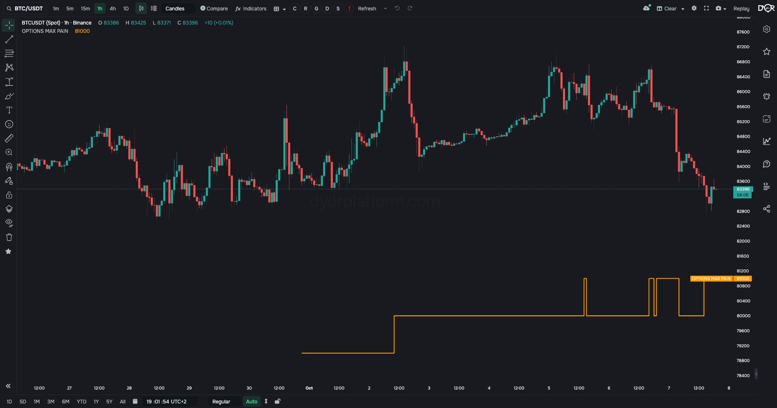Select the 5D date range

tap(23, 402)
